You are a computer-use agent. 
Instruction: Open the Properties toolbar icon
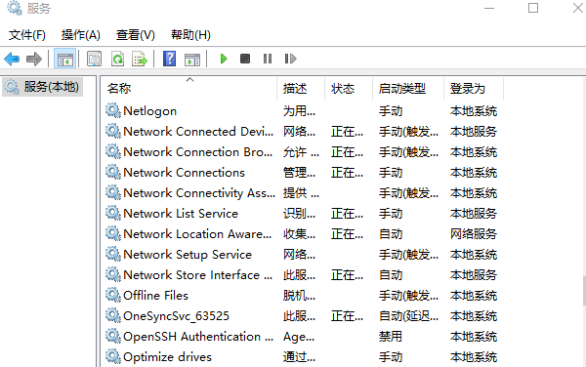click(x=94, y=59)
